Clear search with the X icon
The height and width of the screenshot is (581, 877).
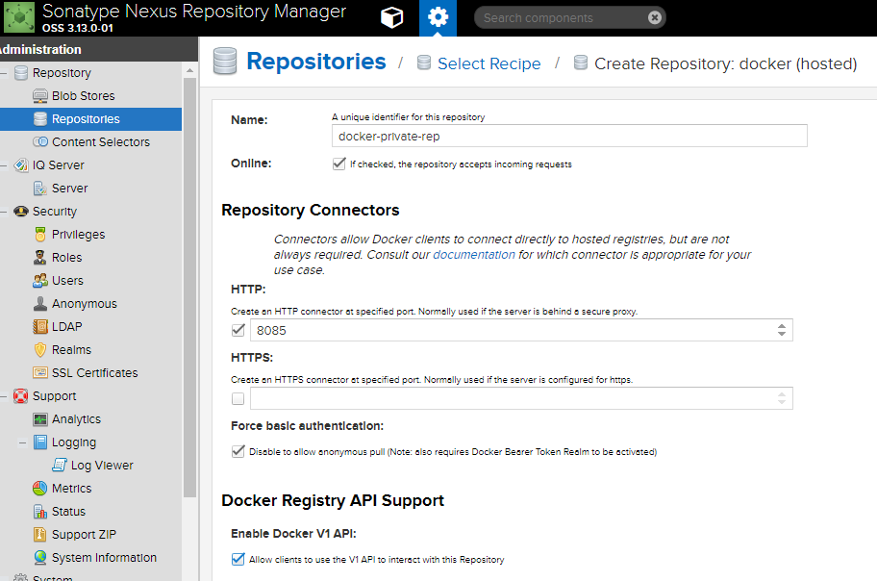655,18
